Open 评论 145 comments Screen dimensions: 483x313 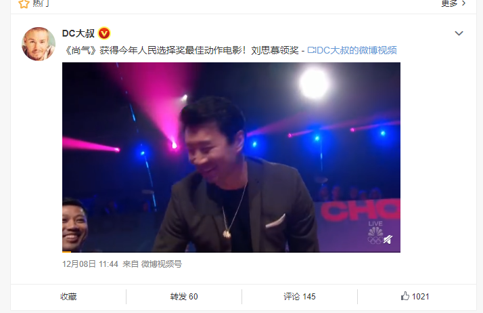(300, 297)
